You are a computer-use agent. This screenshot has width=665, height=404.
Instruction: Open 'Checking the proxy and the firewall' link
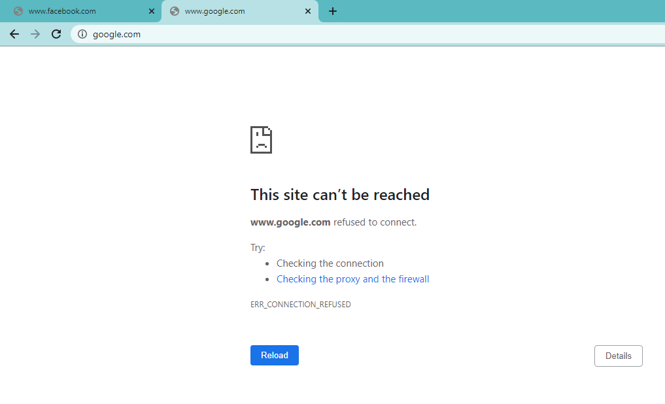tap(353, 279)
